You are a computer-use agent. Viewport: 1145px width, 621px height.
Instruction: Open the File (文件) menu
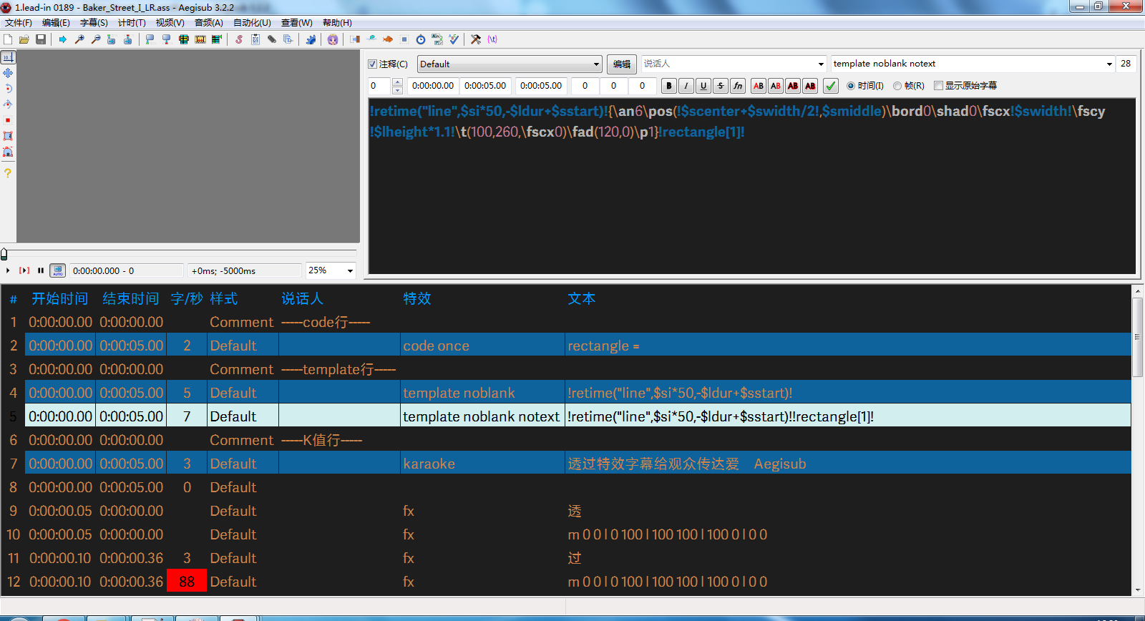tap(19, 23)
